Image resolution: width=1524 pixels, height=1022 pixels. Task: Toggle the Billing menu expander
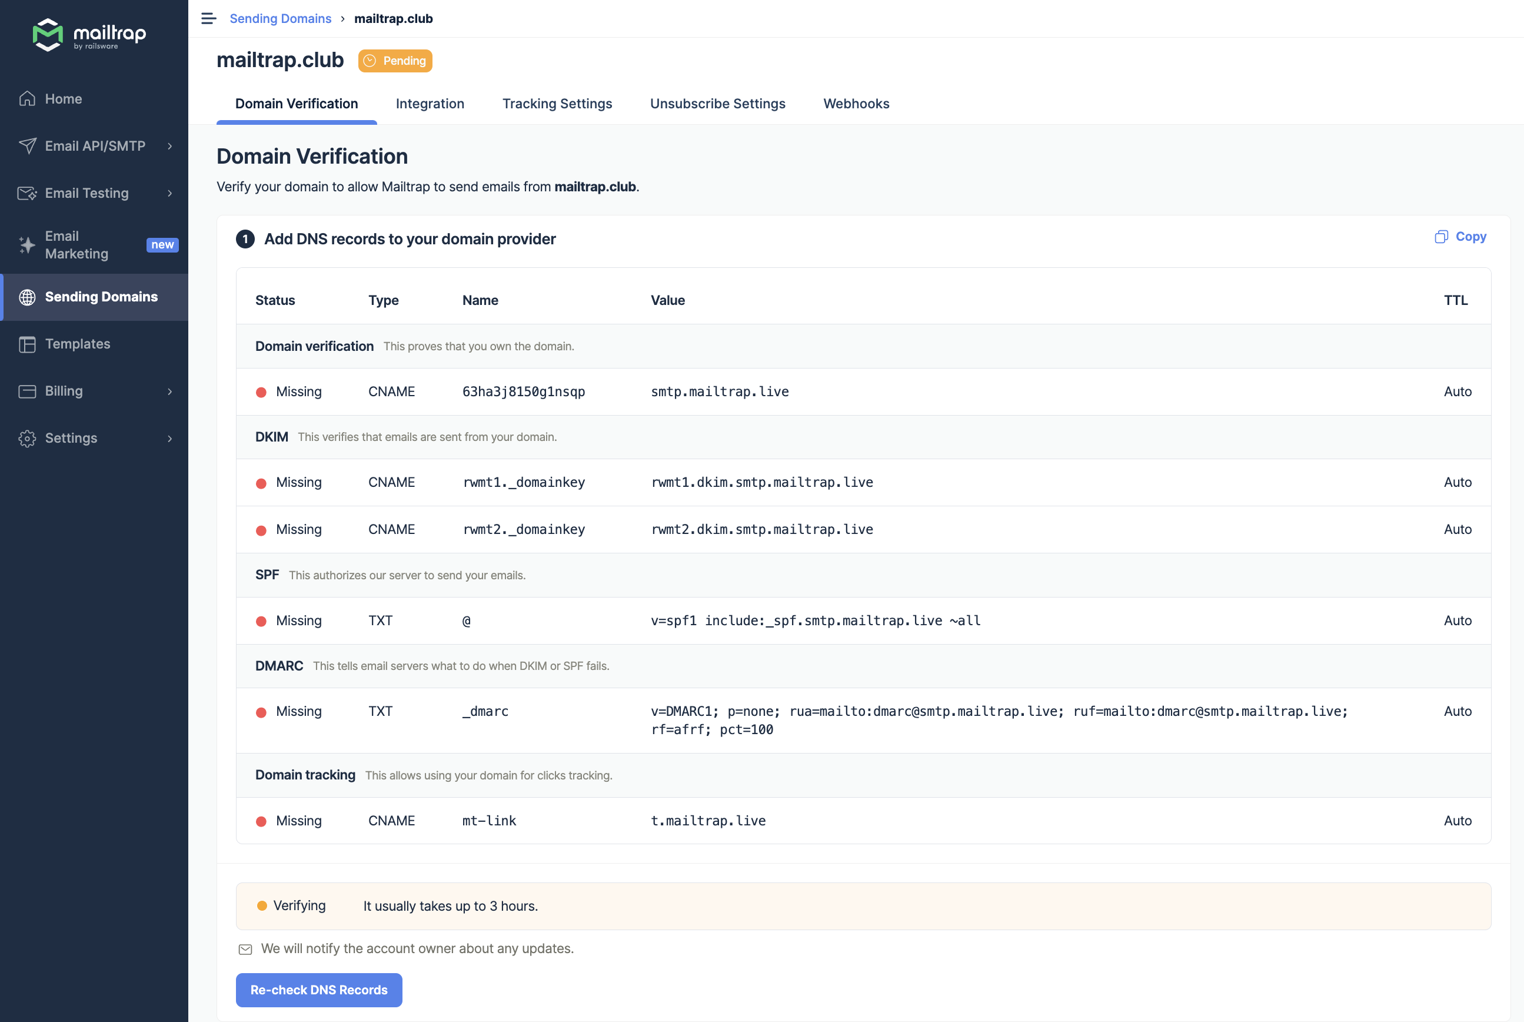170,391
